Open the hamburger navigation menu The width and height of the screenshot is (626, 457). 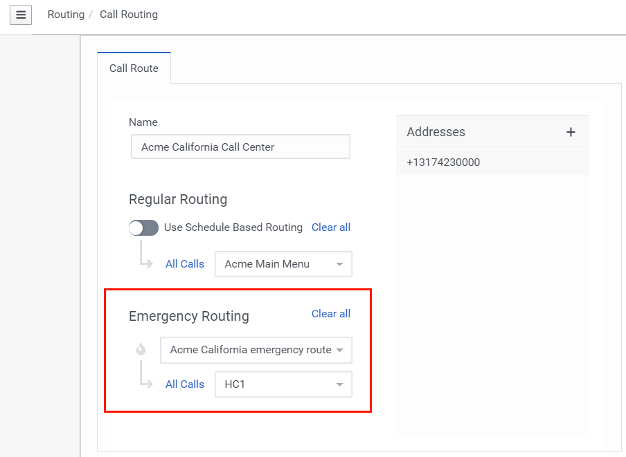click(x=21, y=15)
